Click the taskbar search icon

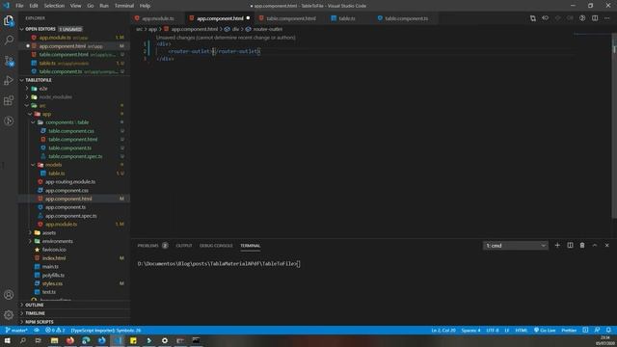pyautogui.click(x=23, y=340)
